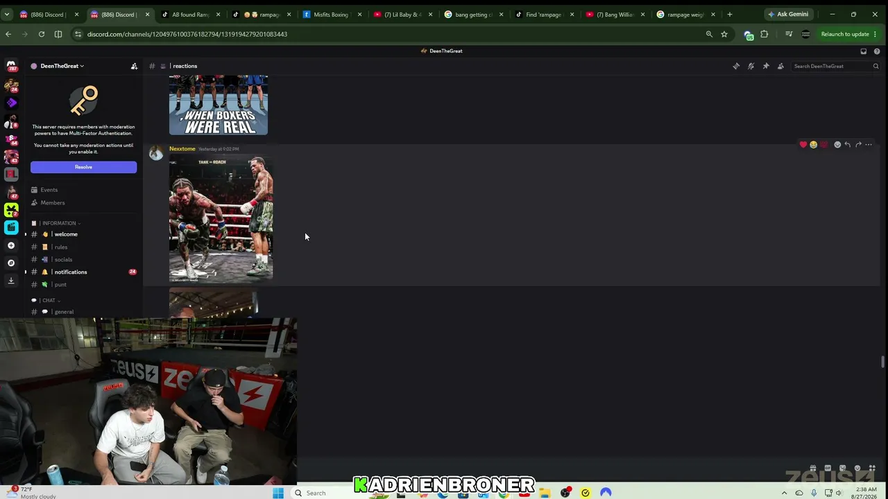Open the Threads icon in channel header
The height and width of the screenshot is (499, 888).
point(736,66)
